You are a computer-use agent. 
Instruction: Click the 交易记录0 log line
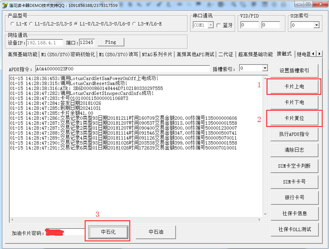coord(123,118)
